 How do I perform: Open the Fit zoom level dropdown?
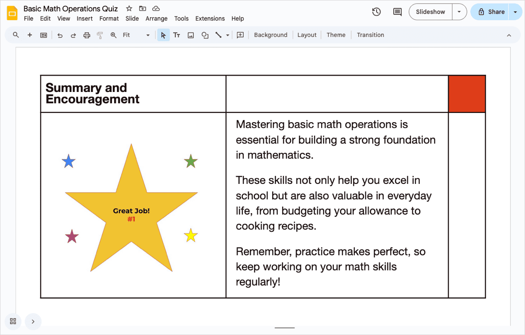point(136,35)
